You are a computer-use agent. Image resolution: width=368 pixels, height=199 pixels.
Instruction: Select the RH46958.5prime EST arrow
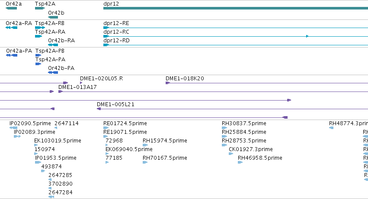coord(240,162)
